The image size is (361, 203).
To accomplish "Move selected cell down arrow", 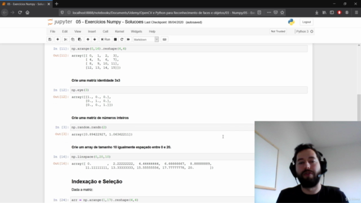I will pyautogui.click(x=95, y=39).
